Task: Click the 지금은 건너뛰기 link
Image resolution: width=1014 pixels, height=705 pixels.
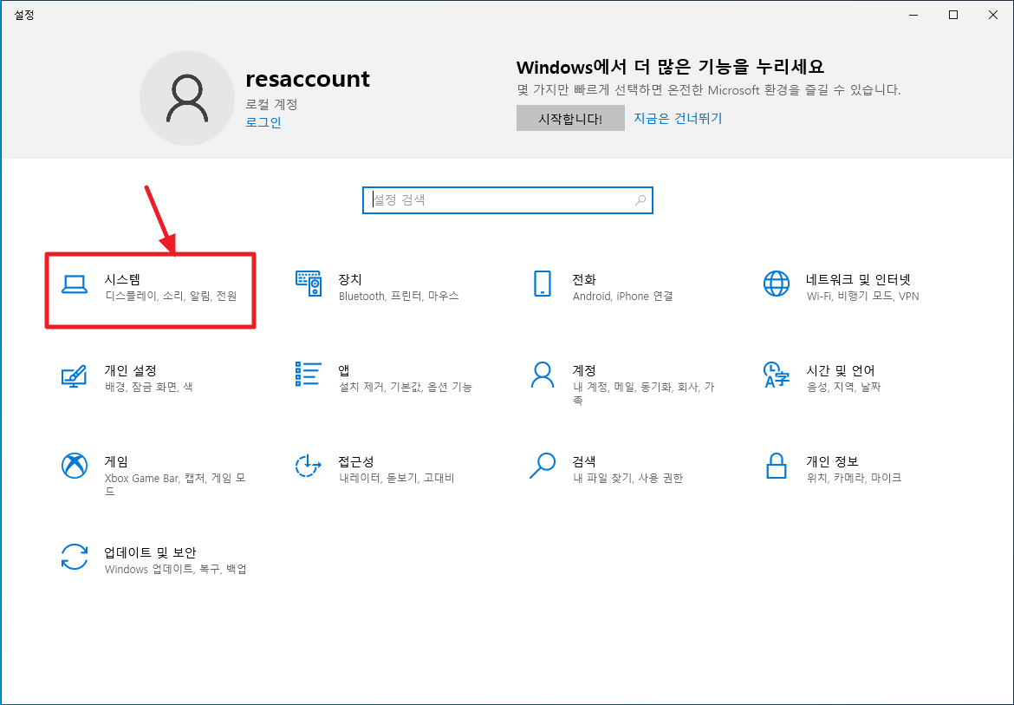Action: (678, 118)
